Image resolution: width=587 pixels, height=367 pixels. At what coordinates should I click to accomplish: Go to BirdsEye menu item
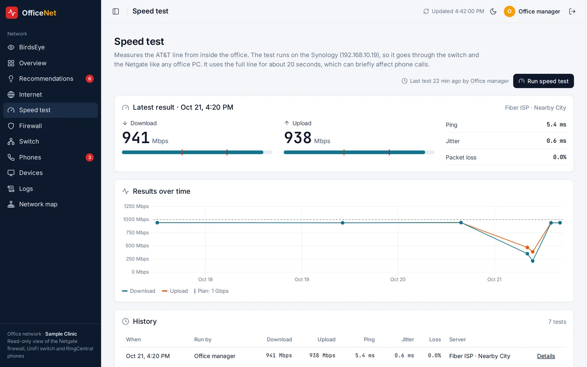click(51, 47)
